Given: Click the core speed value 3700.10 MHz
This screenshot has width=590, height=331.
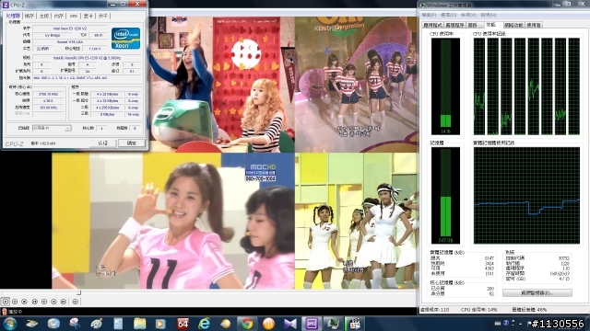Looking at the screenshot, I should pyautogui.click(x=48, y=94).
